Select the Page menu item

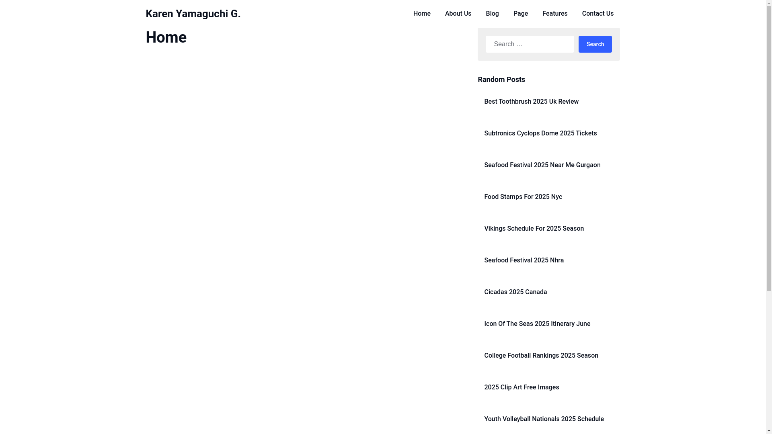point(520,14)
